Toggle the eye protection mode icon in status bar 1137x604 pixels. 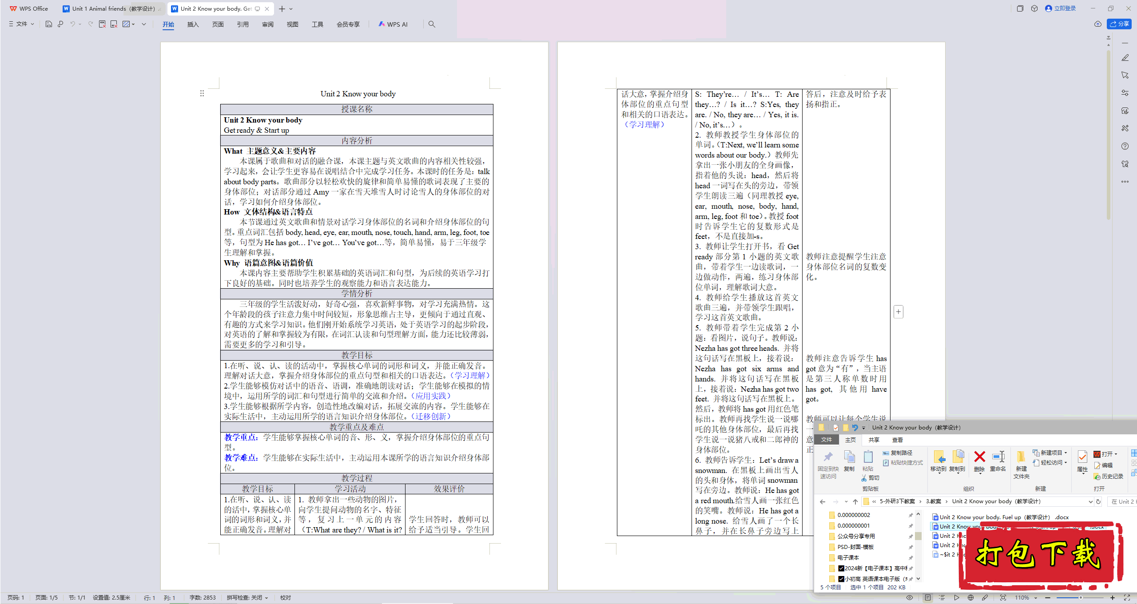(910, 598)
